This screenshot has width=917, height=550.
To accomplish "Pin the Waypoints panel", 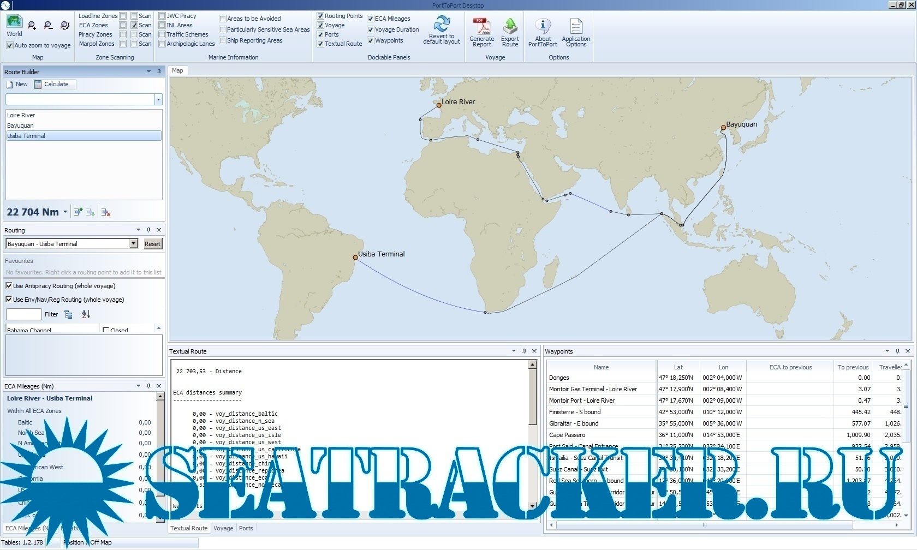I will (897, 351).
